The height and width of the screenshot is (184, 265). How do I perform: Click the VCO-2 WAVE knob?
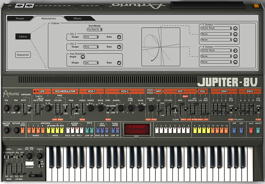pyautogui.click(x=140, y=108)
